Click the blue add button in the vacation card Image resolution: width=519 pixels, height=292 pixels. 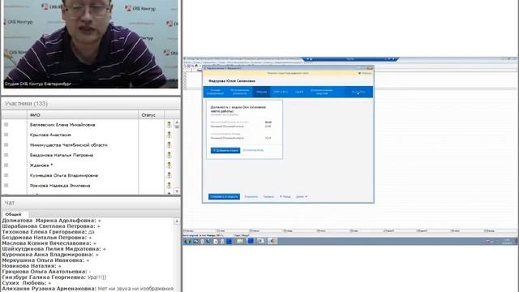225,150
